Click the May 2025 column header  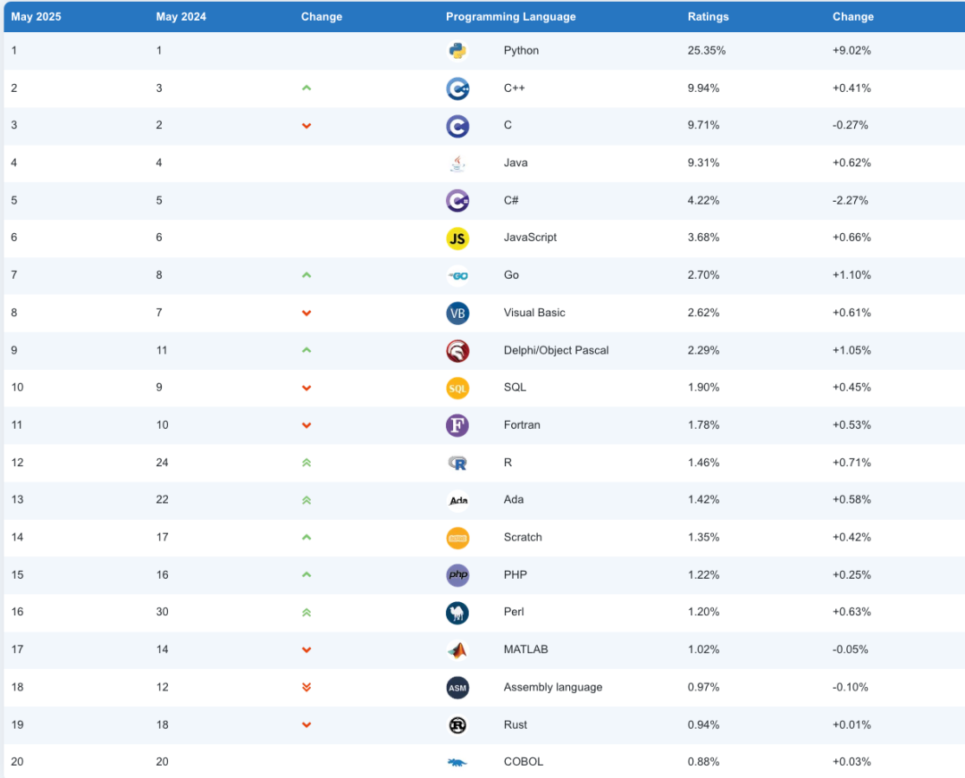point(37,17)
